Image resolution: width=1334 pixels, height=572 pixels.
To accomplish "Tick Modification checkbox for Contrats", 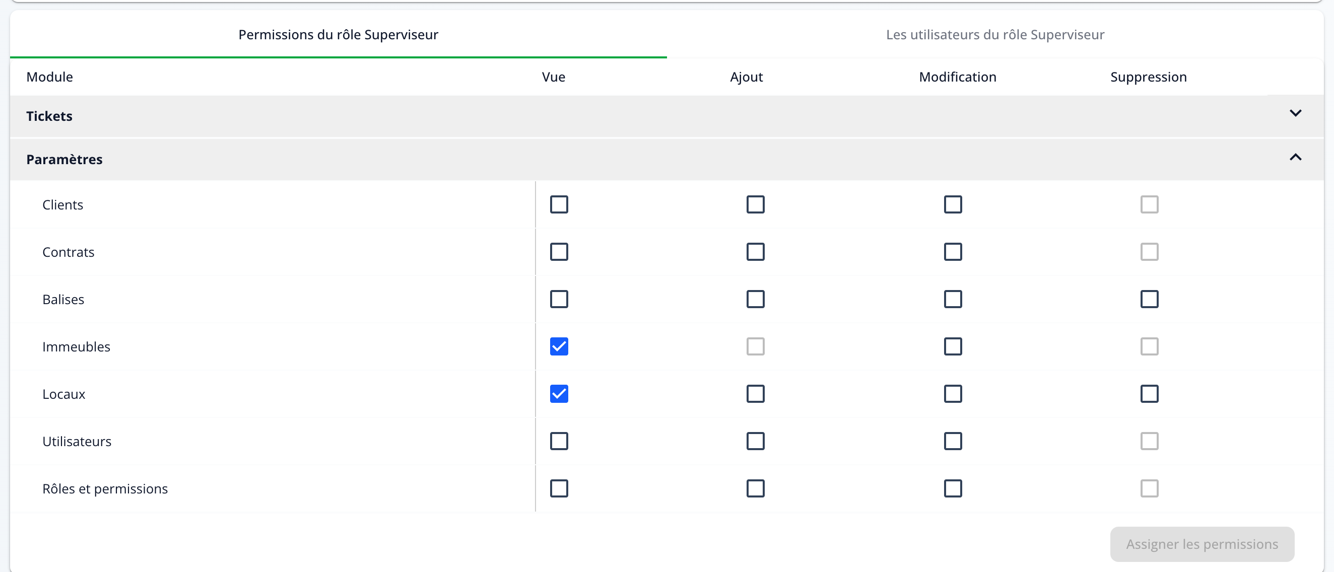I will point(953,252).
